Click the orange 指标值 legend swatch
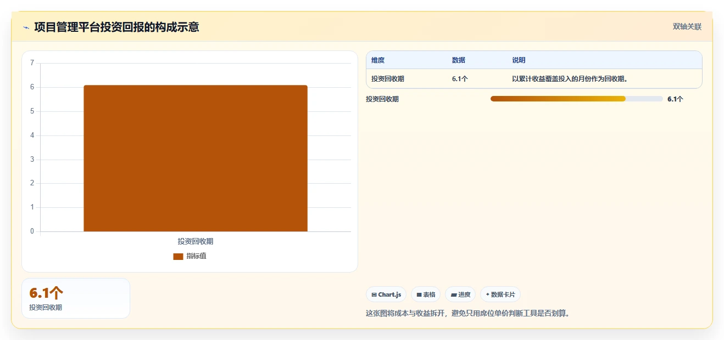724x340 pixels. 178,257
